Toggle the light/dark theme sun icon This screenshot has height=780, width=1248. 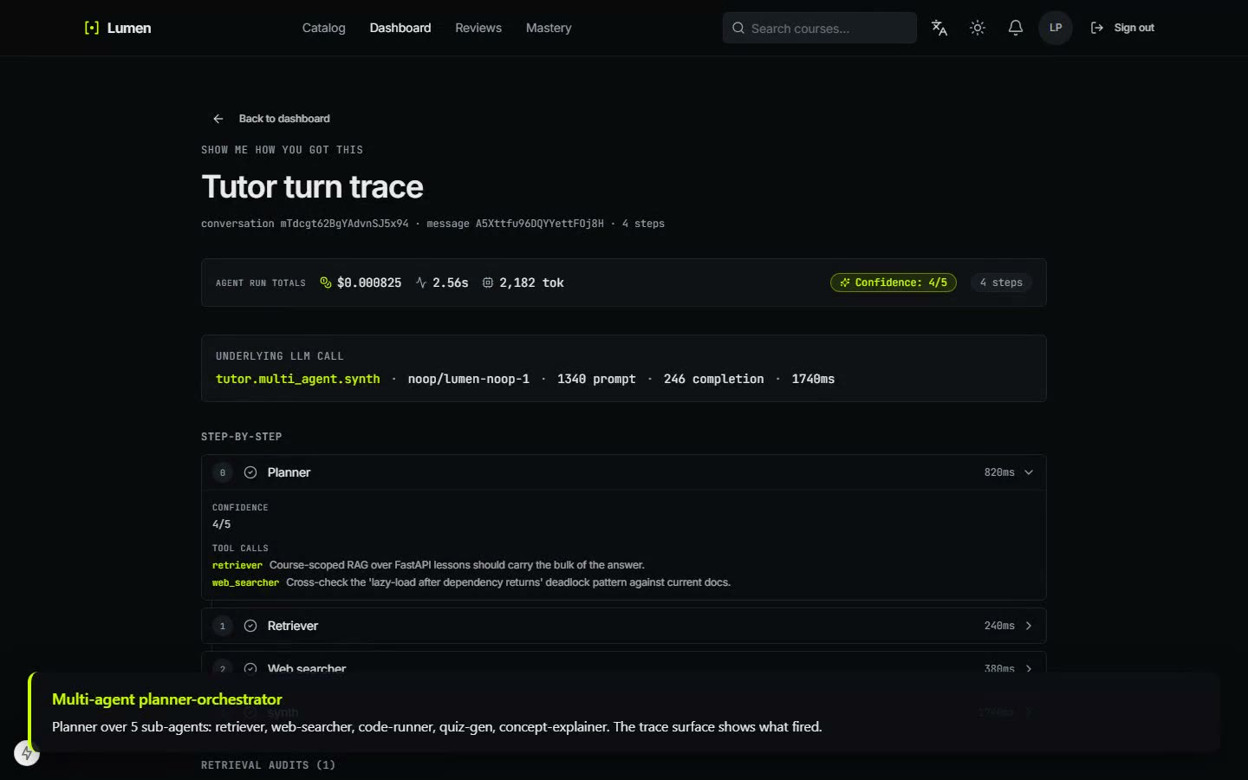[x=978, y=28]
